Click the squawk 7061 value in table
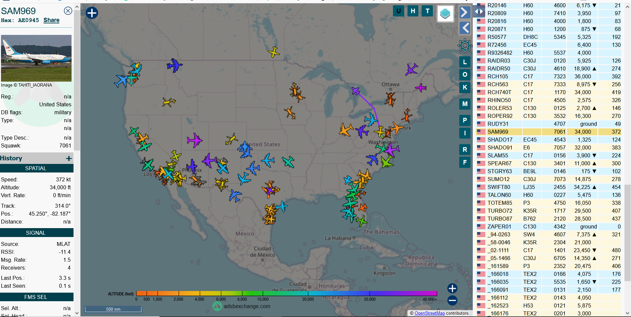 (x=559, y=132)
